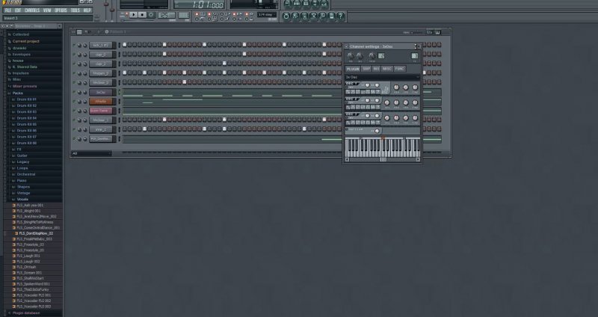This screenshot has height=317, width=598.
Task: Switch to the MISC tab in Channel settings
Action: [388, 69]
